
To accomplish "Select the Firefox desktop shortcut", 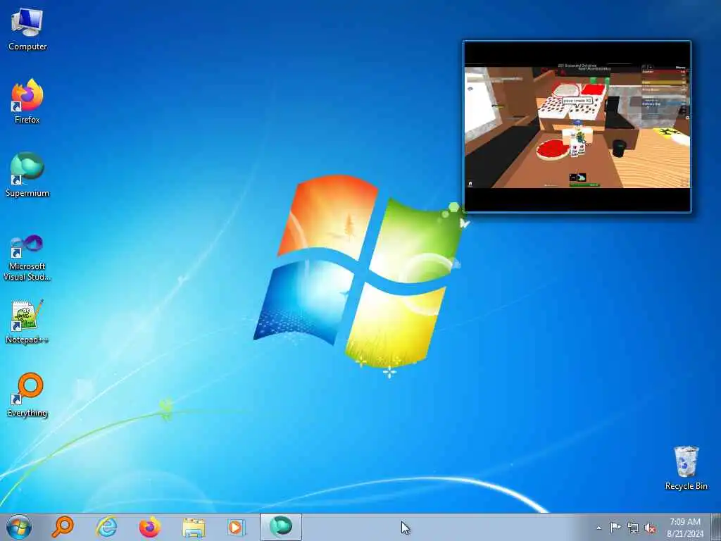I will pyautogui.click(x=27, y=101).
